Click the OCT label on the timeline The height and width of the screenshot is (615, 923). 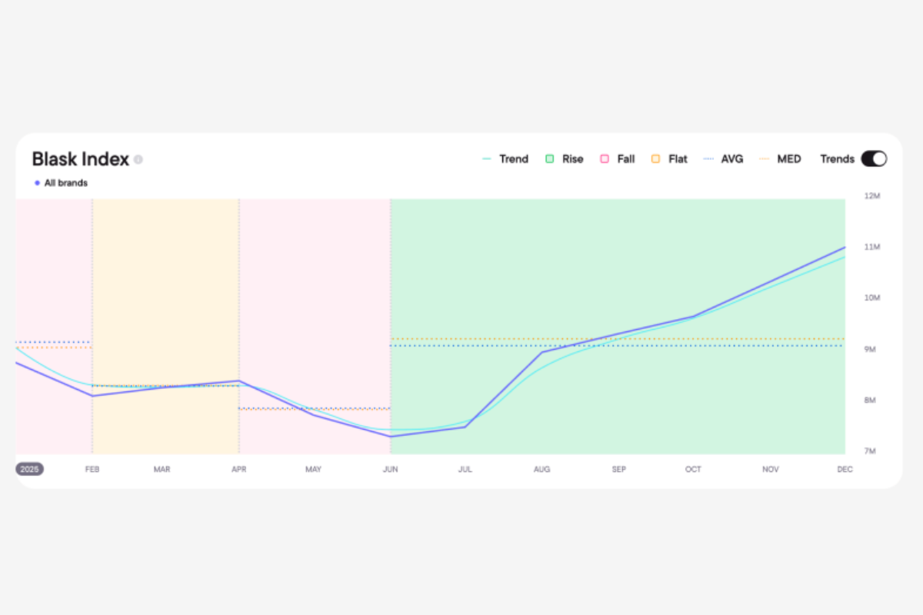coord(693,469)
